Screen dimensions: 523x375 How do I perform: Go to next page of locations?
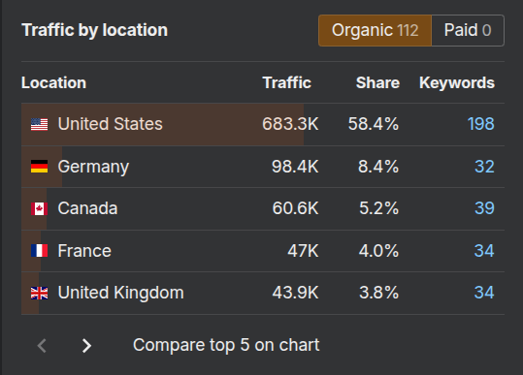[86, 345]
